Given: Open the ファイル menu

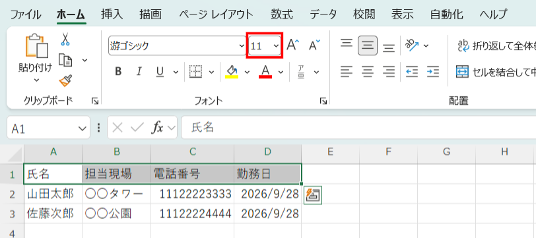Looking at the screenshot, I should pos(26,15).
